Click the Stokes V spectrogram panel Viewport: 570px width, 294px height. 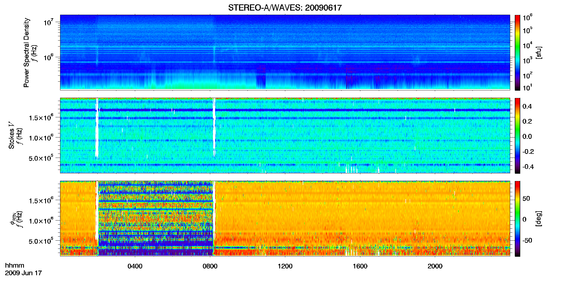coord(285,135)
